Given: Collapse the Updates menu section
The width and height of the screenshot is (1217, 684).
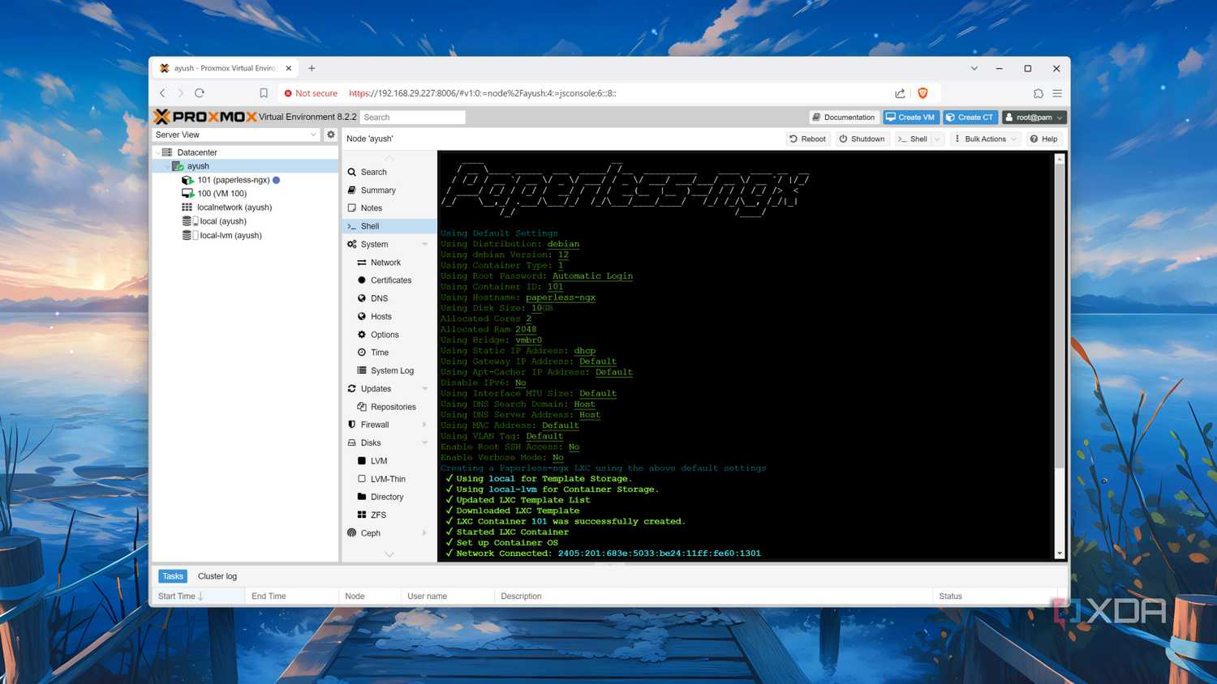Looking at the screenshot, I should coord(424,389).
